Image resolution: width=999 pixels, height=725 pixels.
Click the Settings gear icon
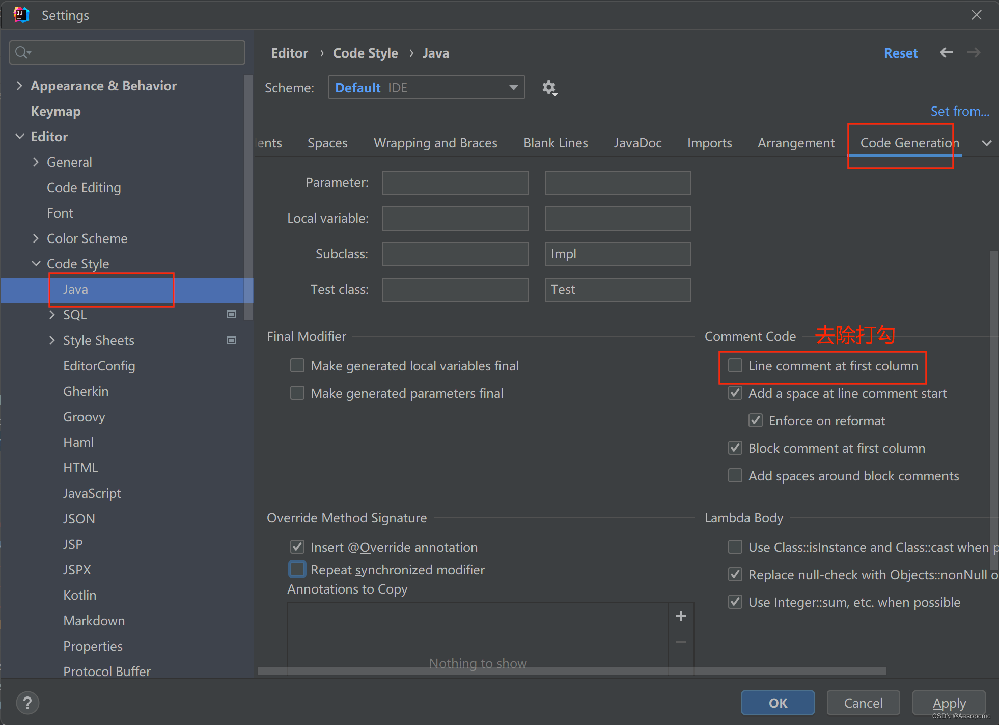pos(551,87)
